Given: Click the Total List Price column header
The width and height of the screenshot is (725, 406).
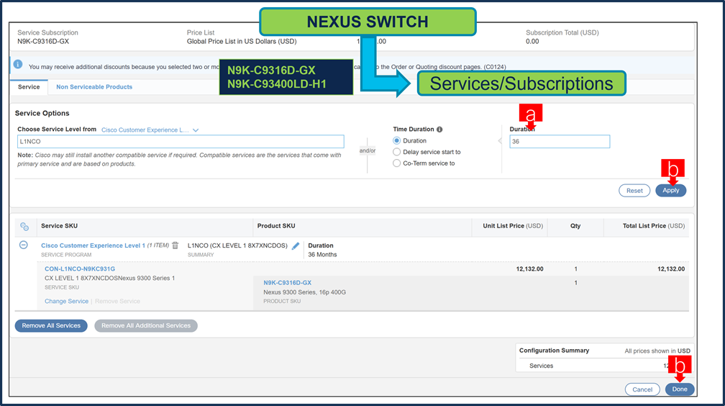Looking at the screenshot, I should pyautogui.click(x=653, y=226).
